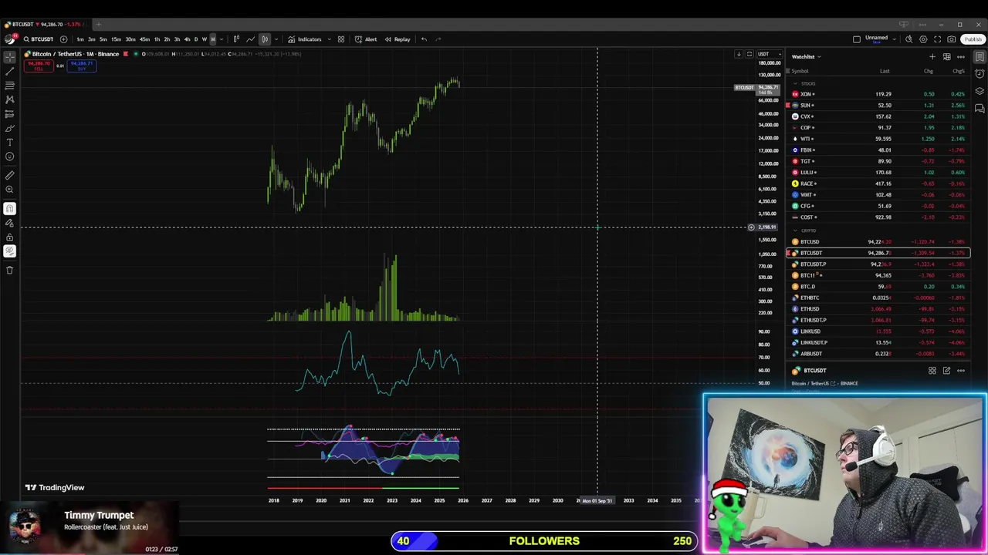Select the D daily timeframe

pyautogui.click(x=196, y=39)
